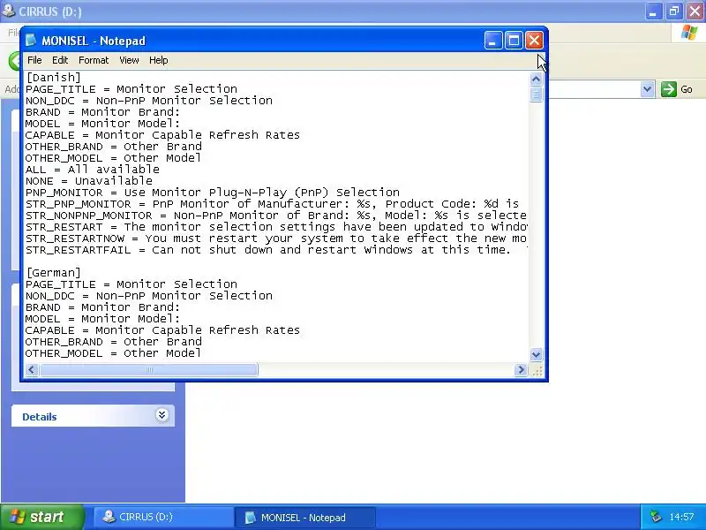This screenshot has width=706, height=530.
Task: Click the taskbar clock showing 14:57
Action: click(x=681, y=517)
